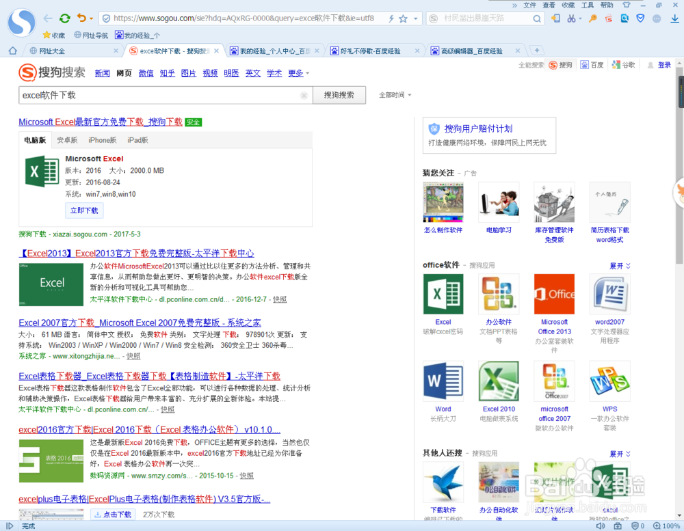
Task: Switch search engine to 谷歌
Action: (x=623, y=65)
